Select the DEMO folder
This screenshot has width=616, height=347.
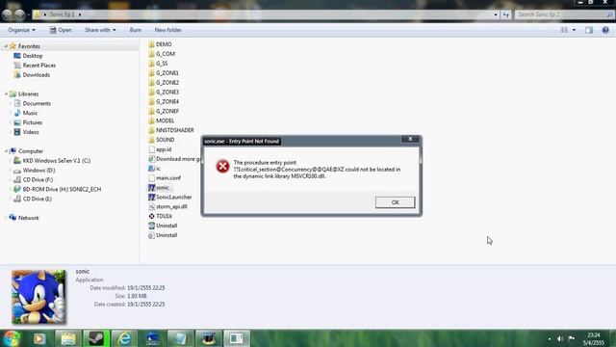pyautogui.click(x=164, y=44)
